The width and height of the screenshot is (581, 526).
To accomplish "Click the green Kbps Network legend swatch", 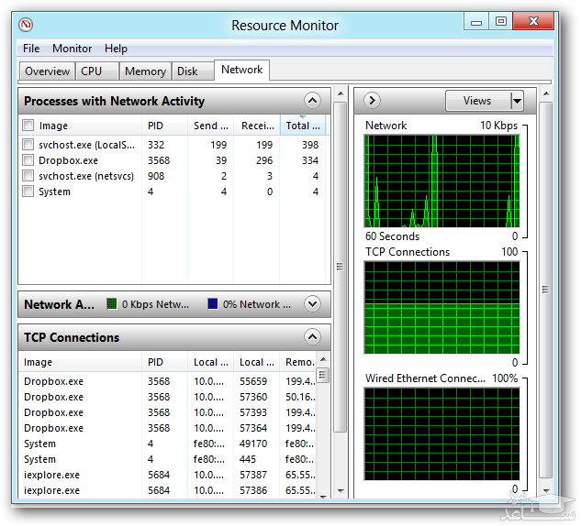I will coord(112,303).
